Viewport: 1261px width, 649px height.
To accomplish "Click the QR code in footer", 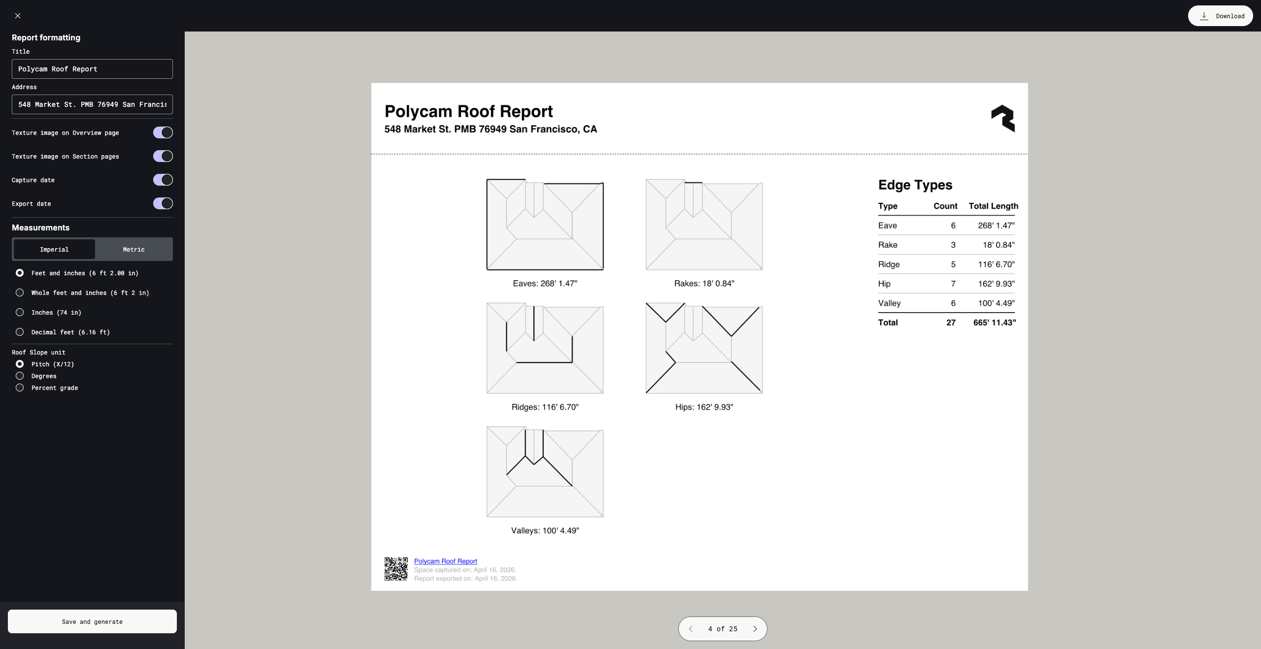I will 396,569.
